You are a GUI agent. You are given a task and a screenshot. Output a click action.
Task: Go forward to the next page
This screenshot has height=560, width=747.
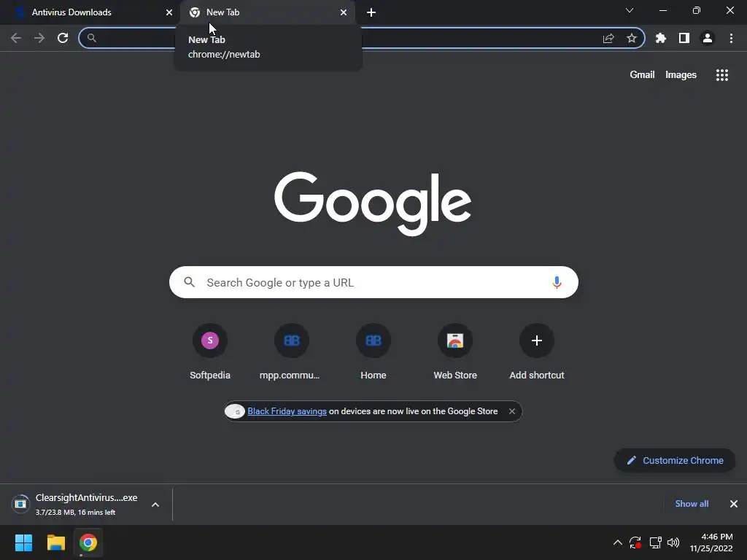click(x=39, y=38)
